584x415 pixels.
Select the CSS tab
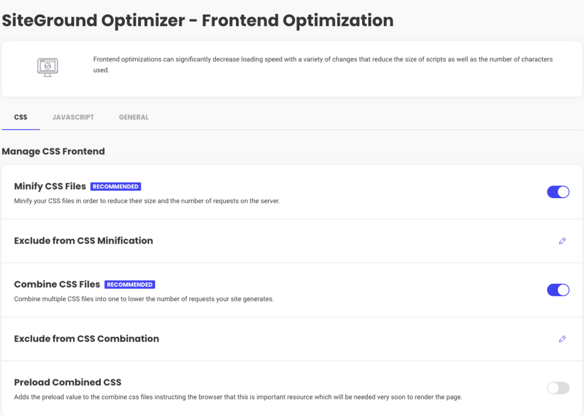point(21,117)
